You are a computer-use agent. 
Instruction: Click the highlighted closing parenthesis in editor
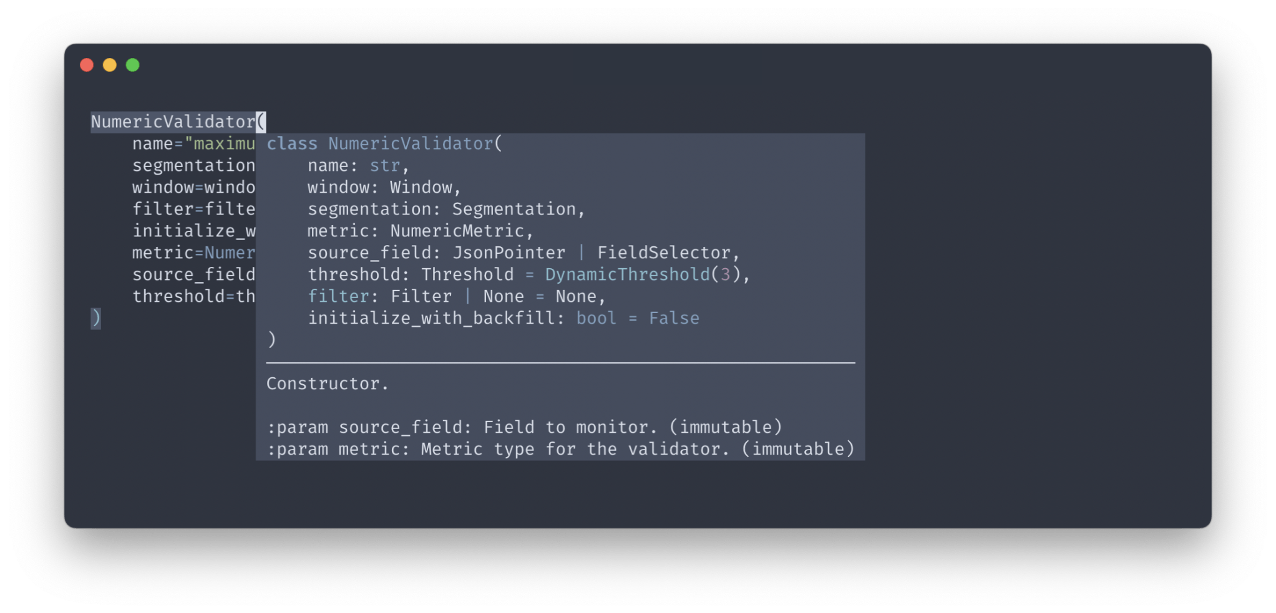[95, 318]
